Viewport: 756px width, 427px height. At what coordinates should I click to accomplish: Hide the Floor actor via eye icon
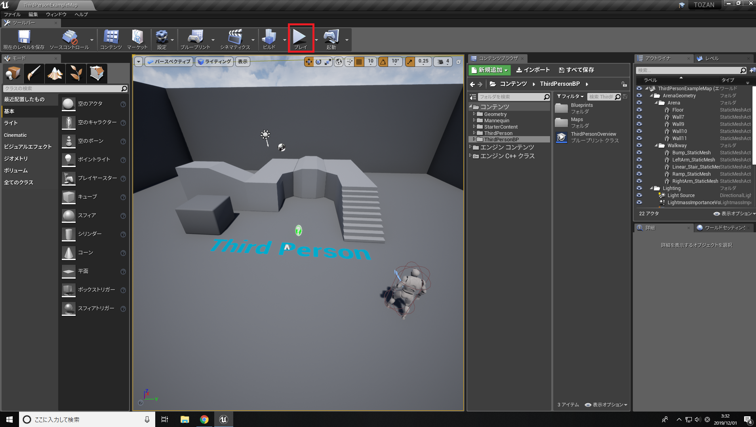639,110
